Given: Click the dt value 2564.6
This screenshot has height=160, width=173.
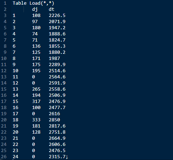Looking at the screenshot, I should click(x=57, y=77).
